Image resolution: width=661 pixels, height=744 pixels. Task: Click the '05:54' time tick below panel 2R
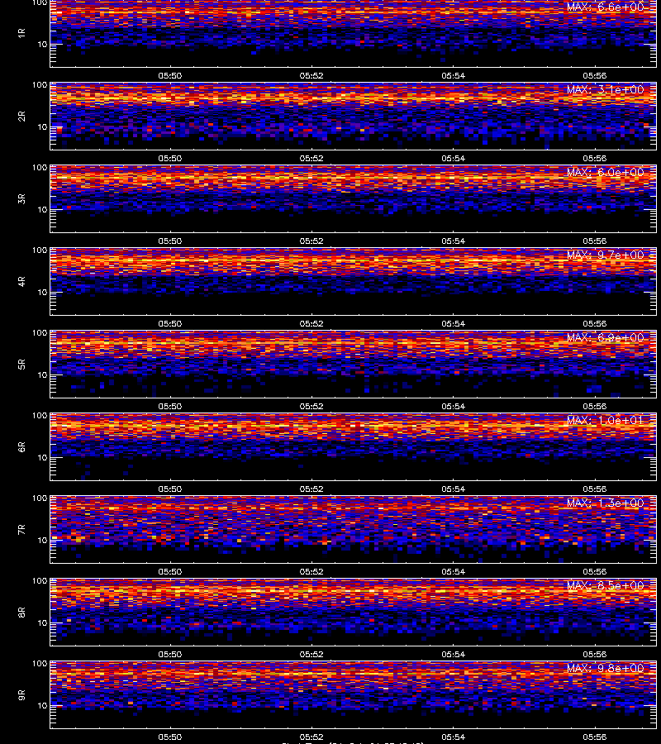pos(454,159)
